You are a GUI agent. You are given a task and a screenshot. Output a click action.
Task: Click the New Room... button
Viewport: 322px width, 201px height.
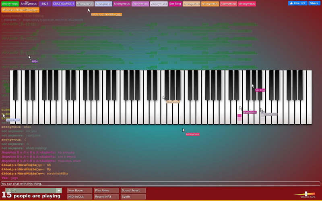click(79, 190)
